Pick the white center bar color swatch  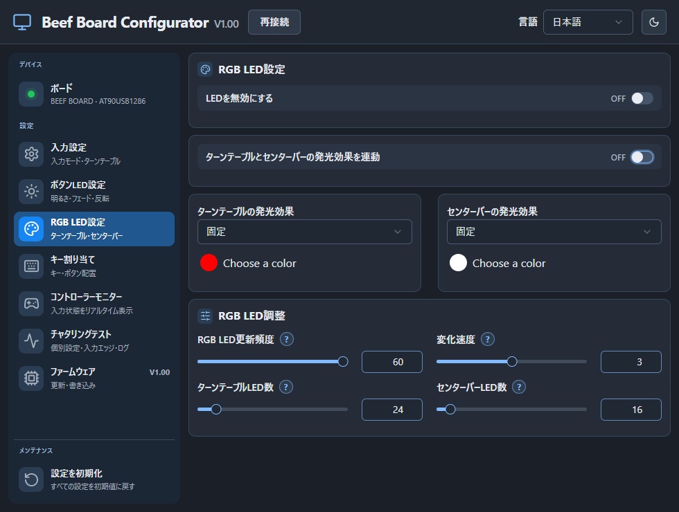coord(458,263)
